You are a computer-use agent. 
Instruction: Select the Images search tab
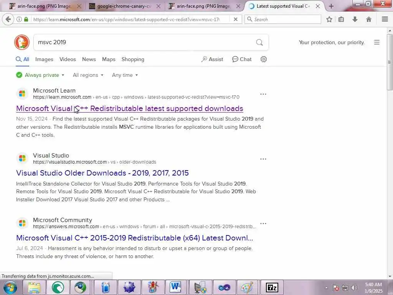44,59
